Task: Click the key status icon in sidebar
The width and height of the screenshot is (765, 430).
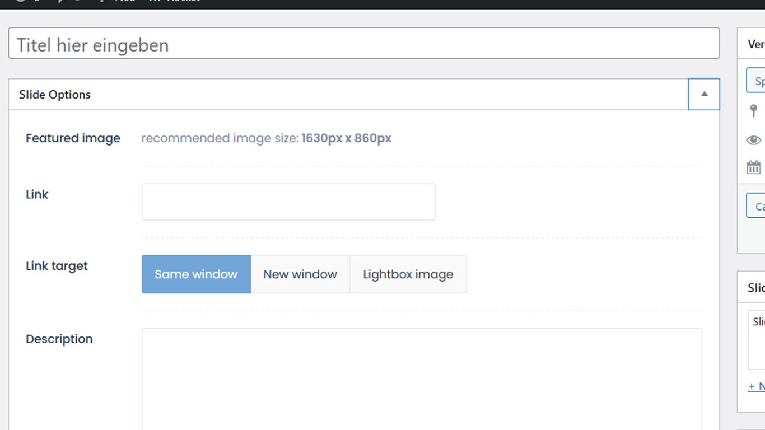Action: click(754, 111)
